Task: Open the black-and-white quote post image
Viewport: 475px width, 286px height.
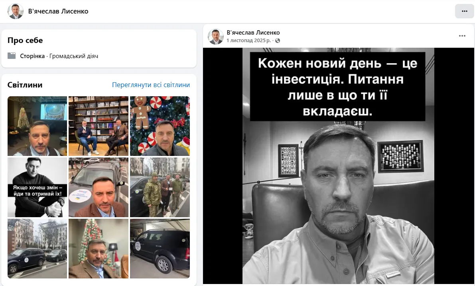Action: [338, 166]
